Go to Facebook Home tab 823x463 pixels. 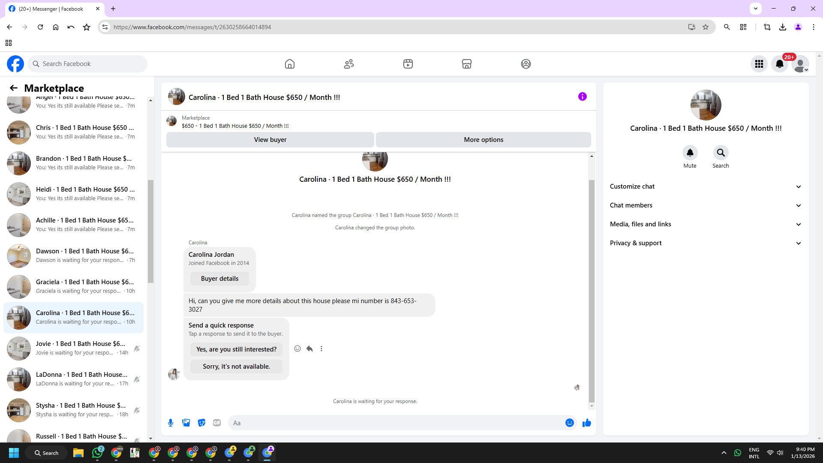(290, 64)
